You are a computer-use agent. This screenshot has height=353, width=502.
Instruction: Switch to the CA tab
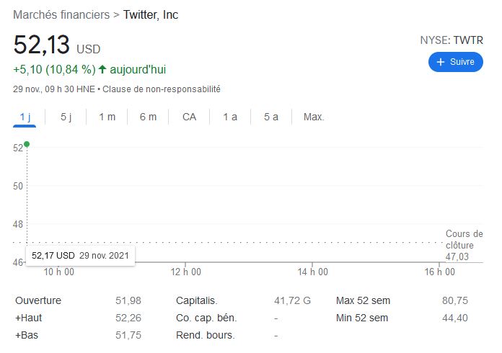coord(189,117)
